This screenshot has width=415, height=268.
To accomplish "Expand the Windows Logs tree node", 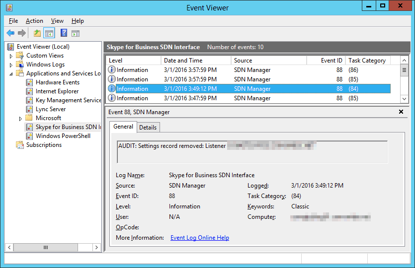I will pyautogui.click(x=11, y=65).
